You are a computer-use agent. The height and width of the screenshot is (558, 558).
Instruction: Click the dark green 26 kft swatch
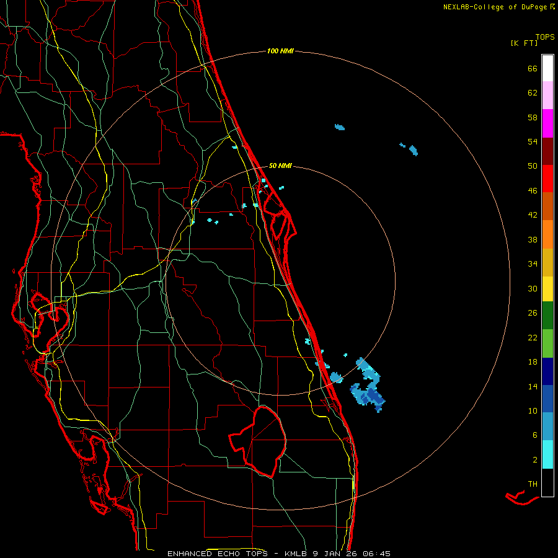pyautogui.click(x=547, y=316)
